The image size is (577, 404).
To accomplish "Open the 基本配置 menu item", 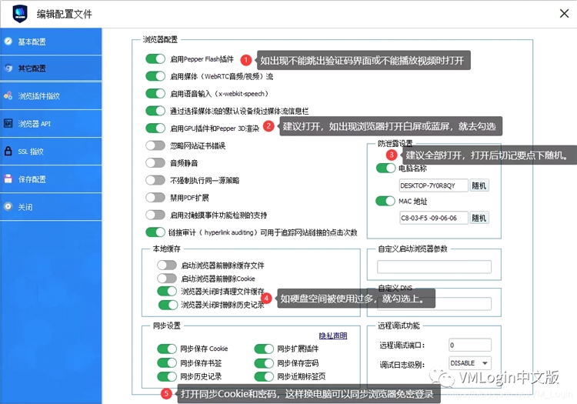I will click(x=51, y=42).
